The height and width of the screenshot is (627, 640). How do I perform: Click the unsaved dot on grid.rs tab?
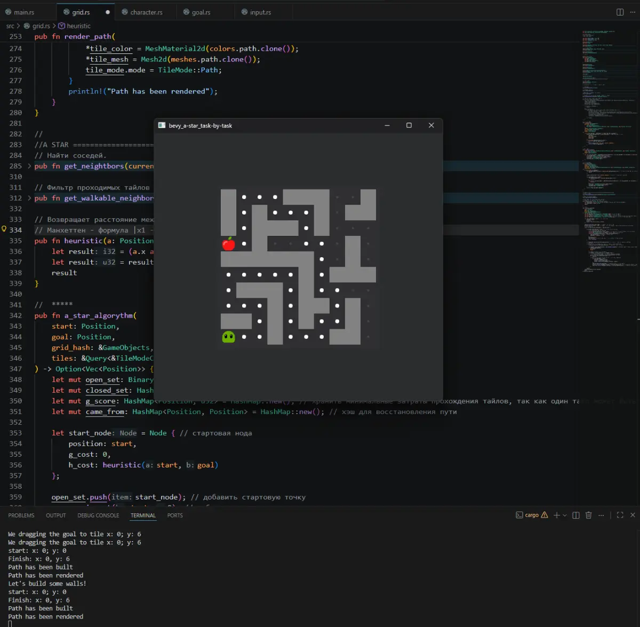107,12
